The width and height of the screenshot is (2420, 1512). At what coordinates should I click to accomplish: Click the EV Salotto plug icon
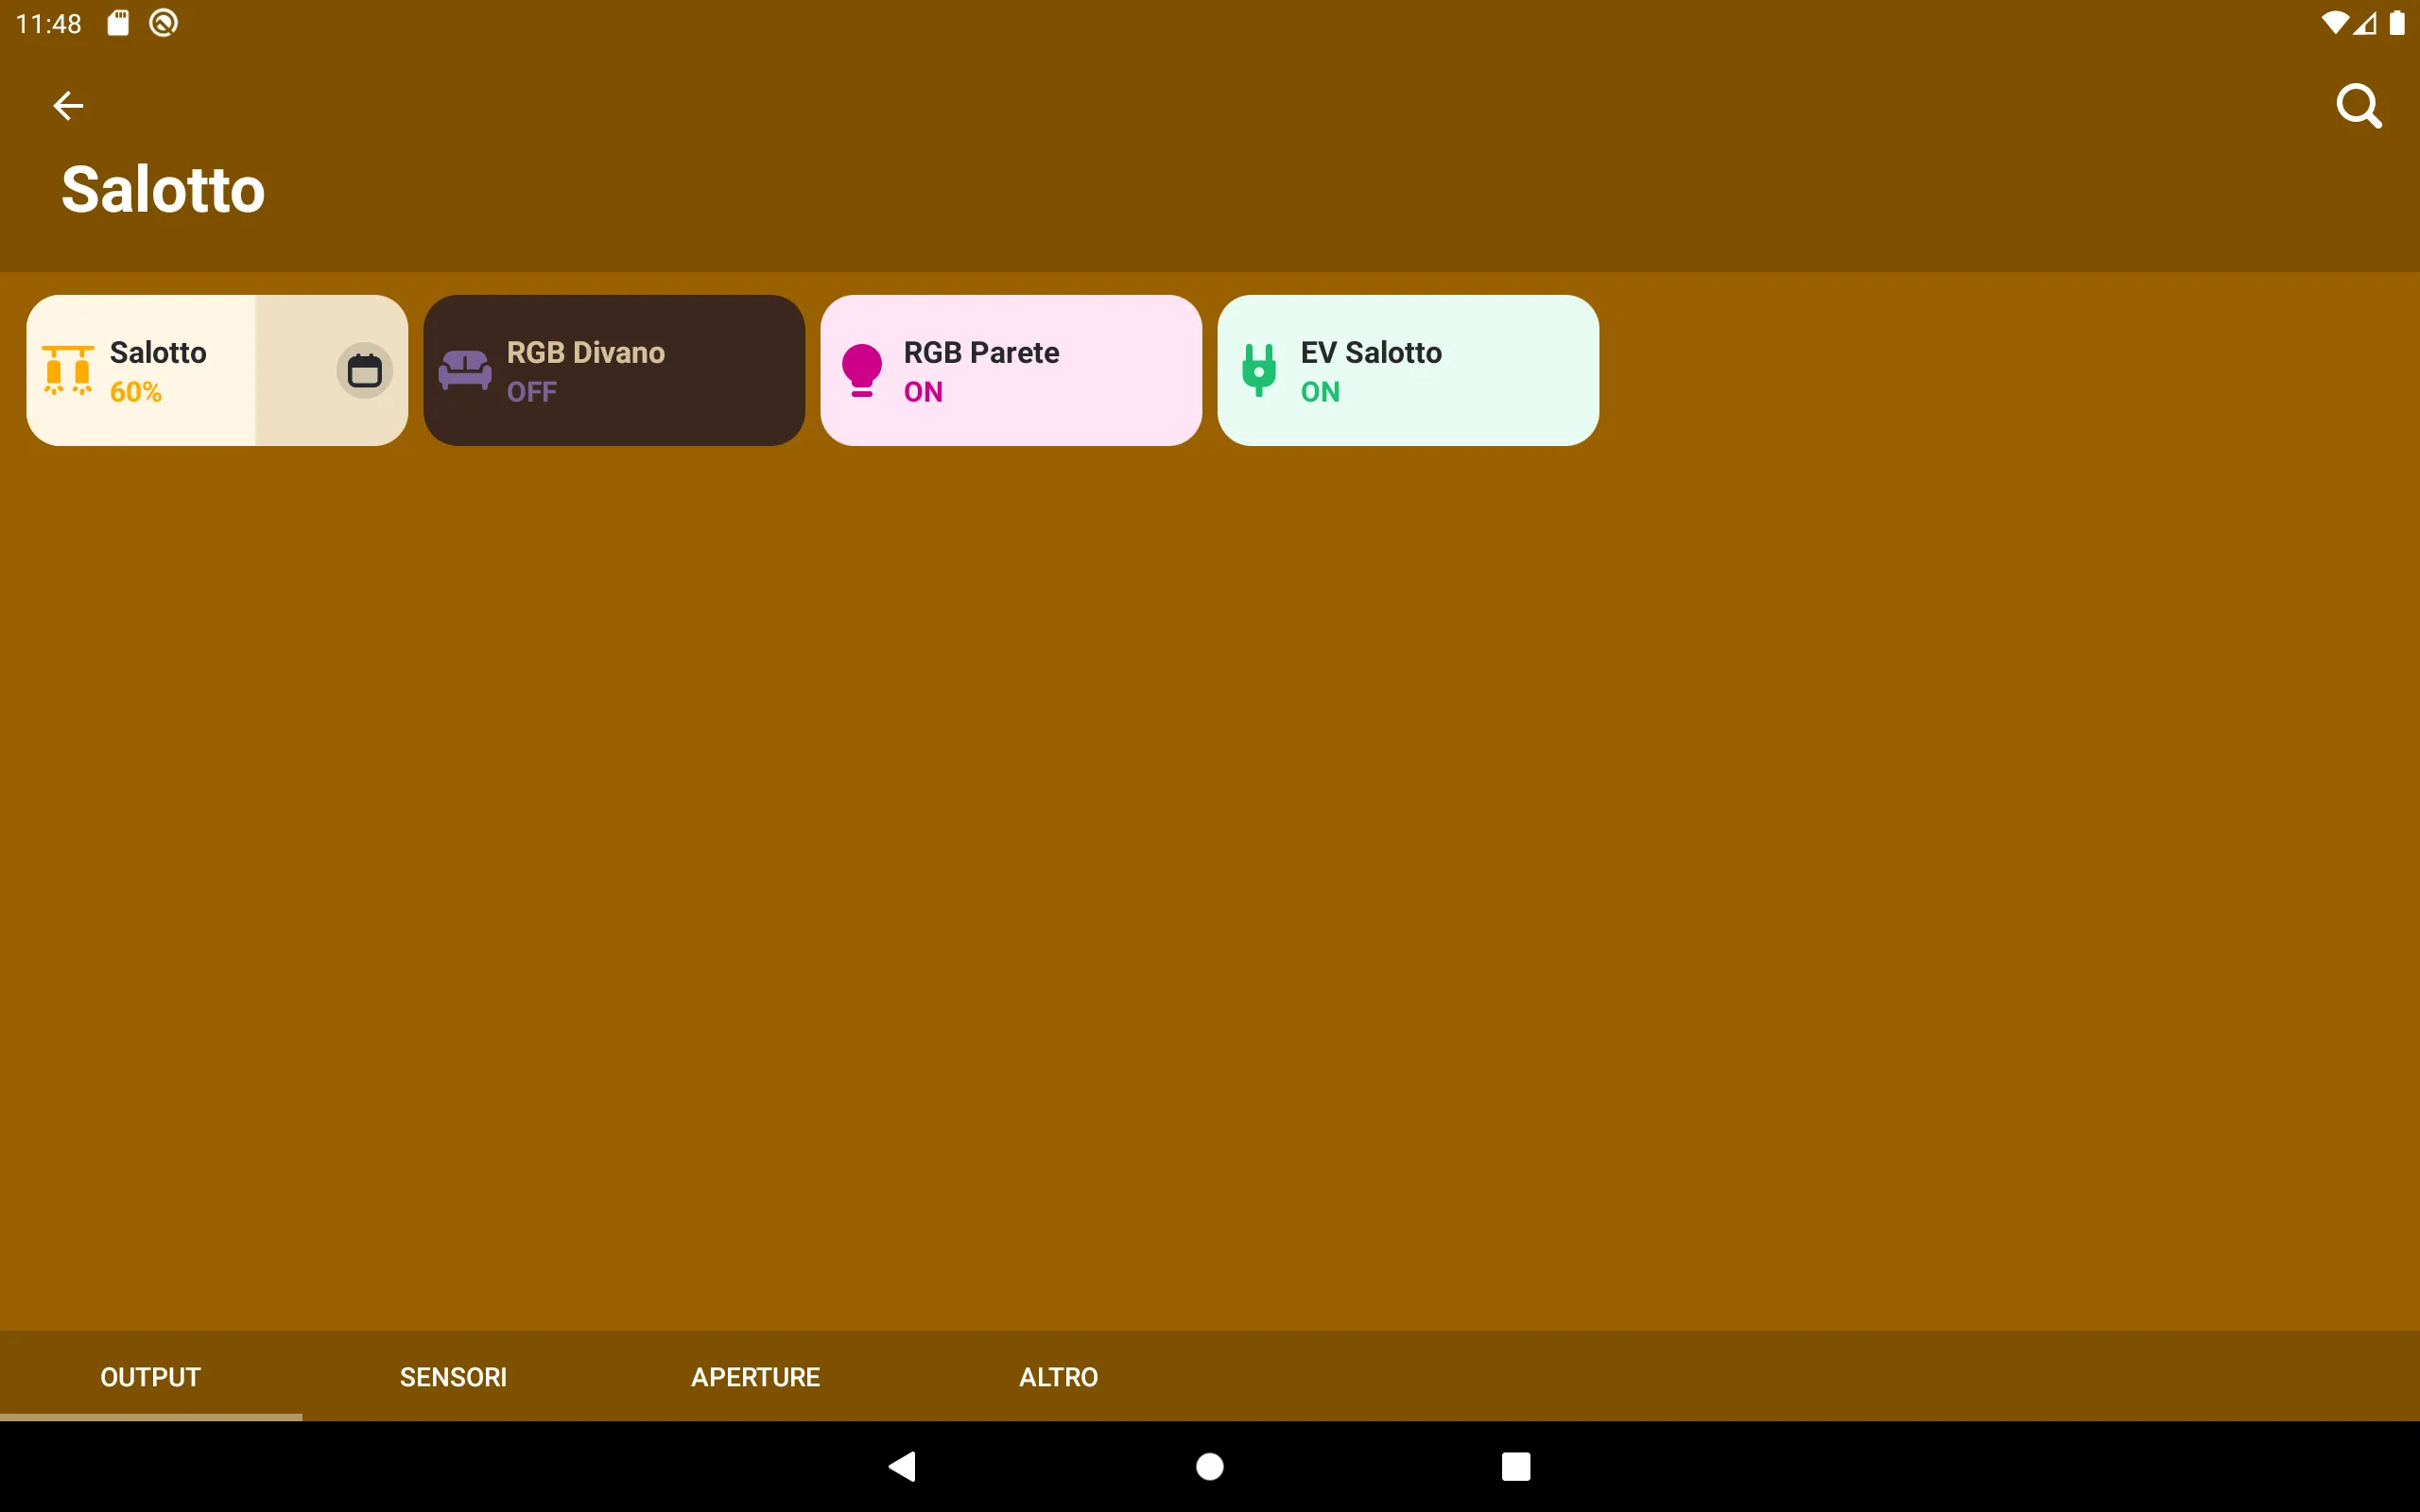[x=1260, y=369]
